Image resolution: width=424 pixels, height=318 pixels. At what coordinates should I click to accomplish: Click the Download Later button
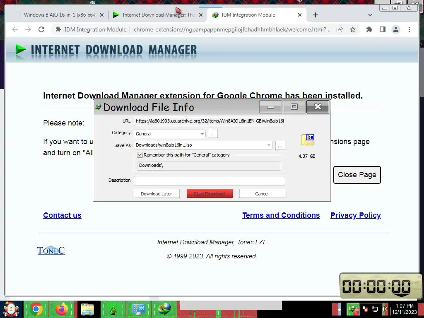click(157, 194)
